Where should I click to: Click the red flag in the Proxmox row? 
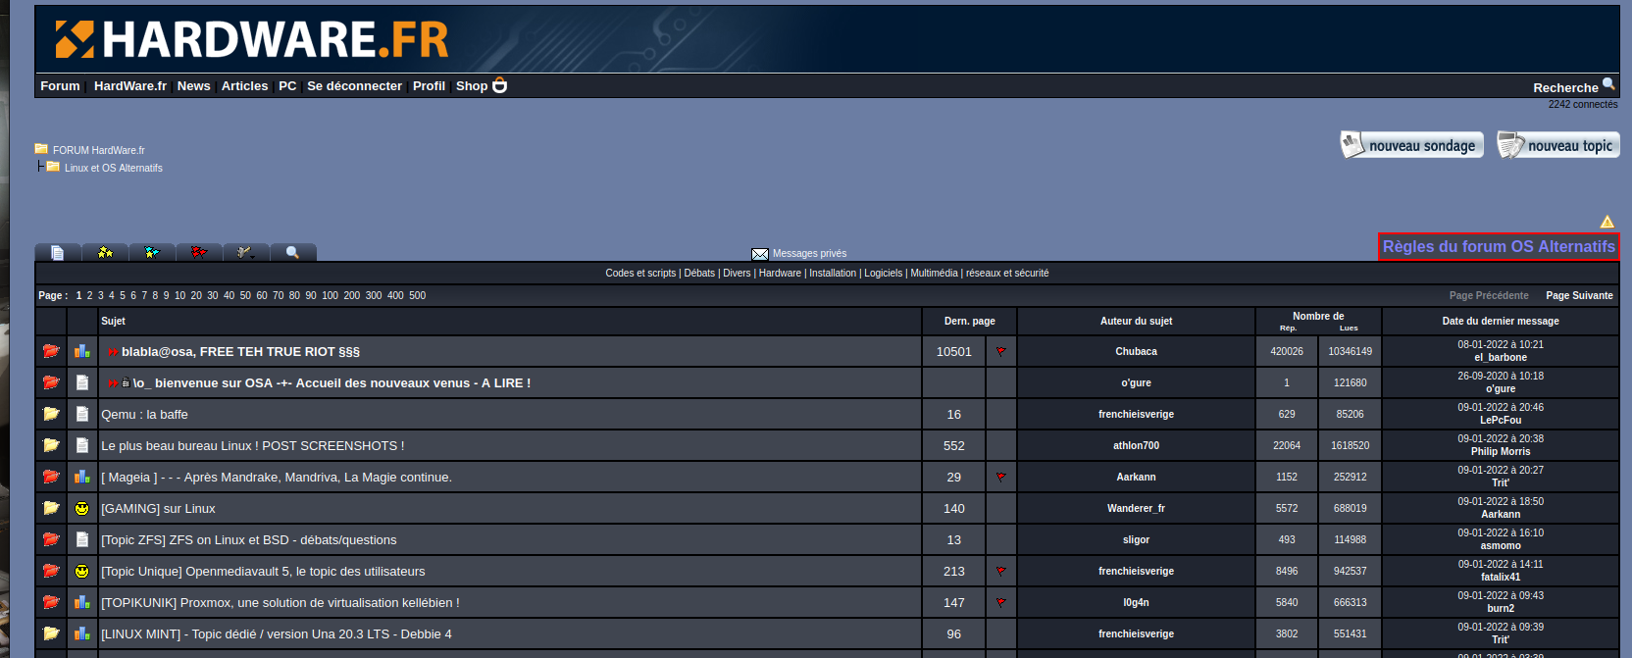pos(1001,602)
